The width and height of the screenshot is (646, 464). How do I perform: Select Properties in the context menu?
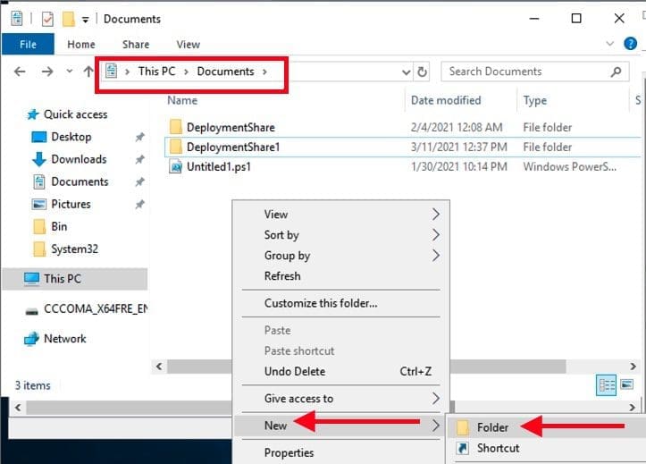pyautogui.click(x=289, y=452)
